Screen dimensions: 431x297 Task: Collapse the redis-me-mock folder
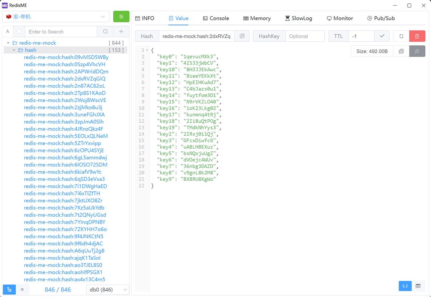[x=8, y=43]
